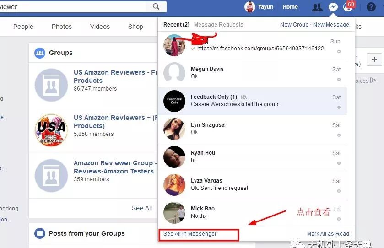The height and width of the screenshot is (248, 384).
Task: Click See All in Messenger
Action: point(190,234)
